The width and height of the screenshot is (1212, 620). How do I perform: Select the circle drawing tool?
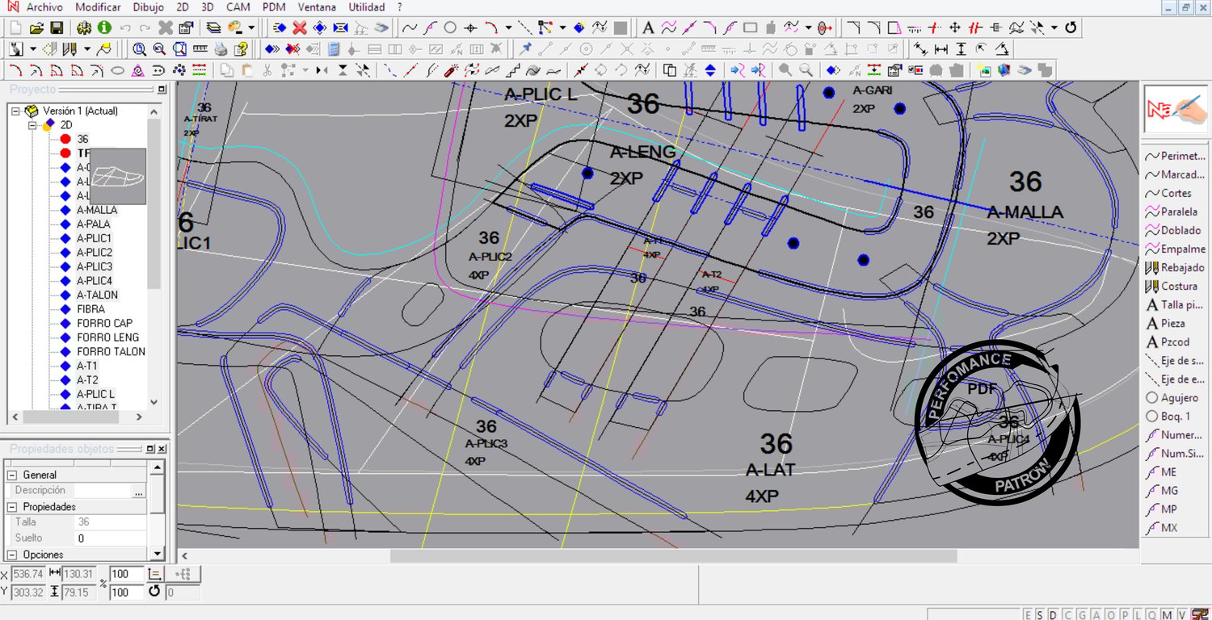pos(451,27)
